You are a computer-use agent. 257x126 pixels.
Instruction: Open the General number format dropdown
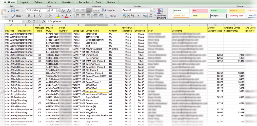pos(152,10)
